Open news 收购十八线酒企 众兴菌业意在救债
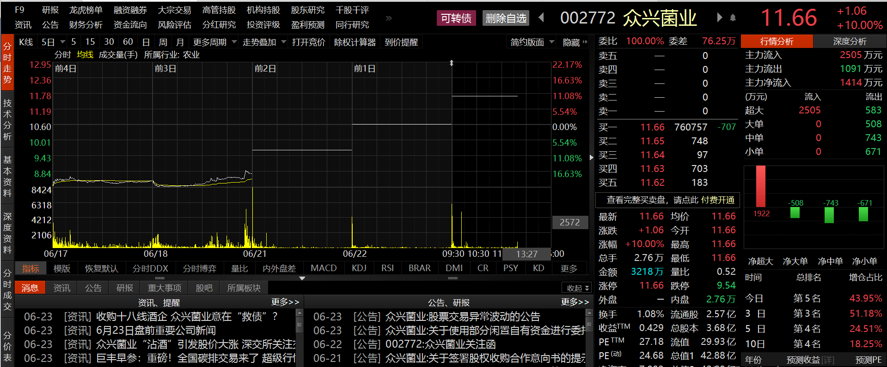 coord(187,317)
